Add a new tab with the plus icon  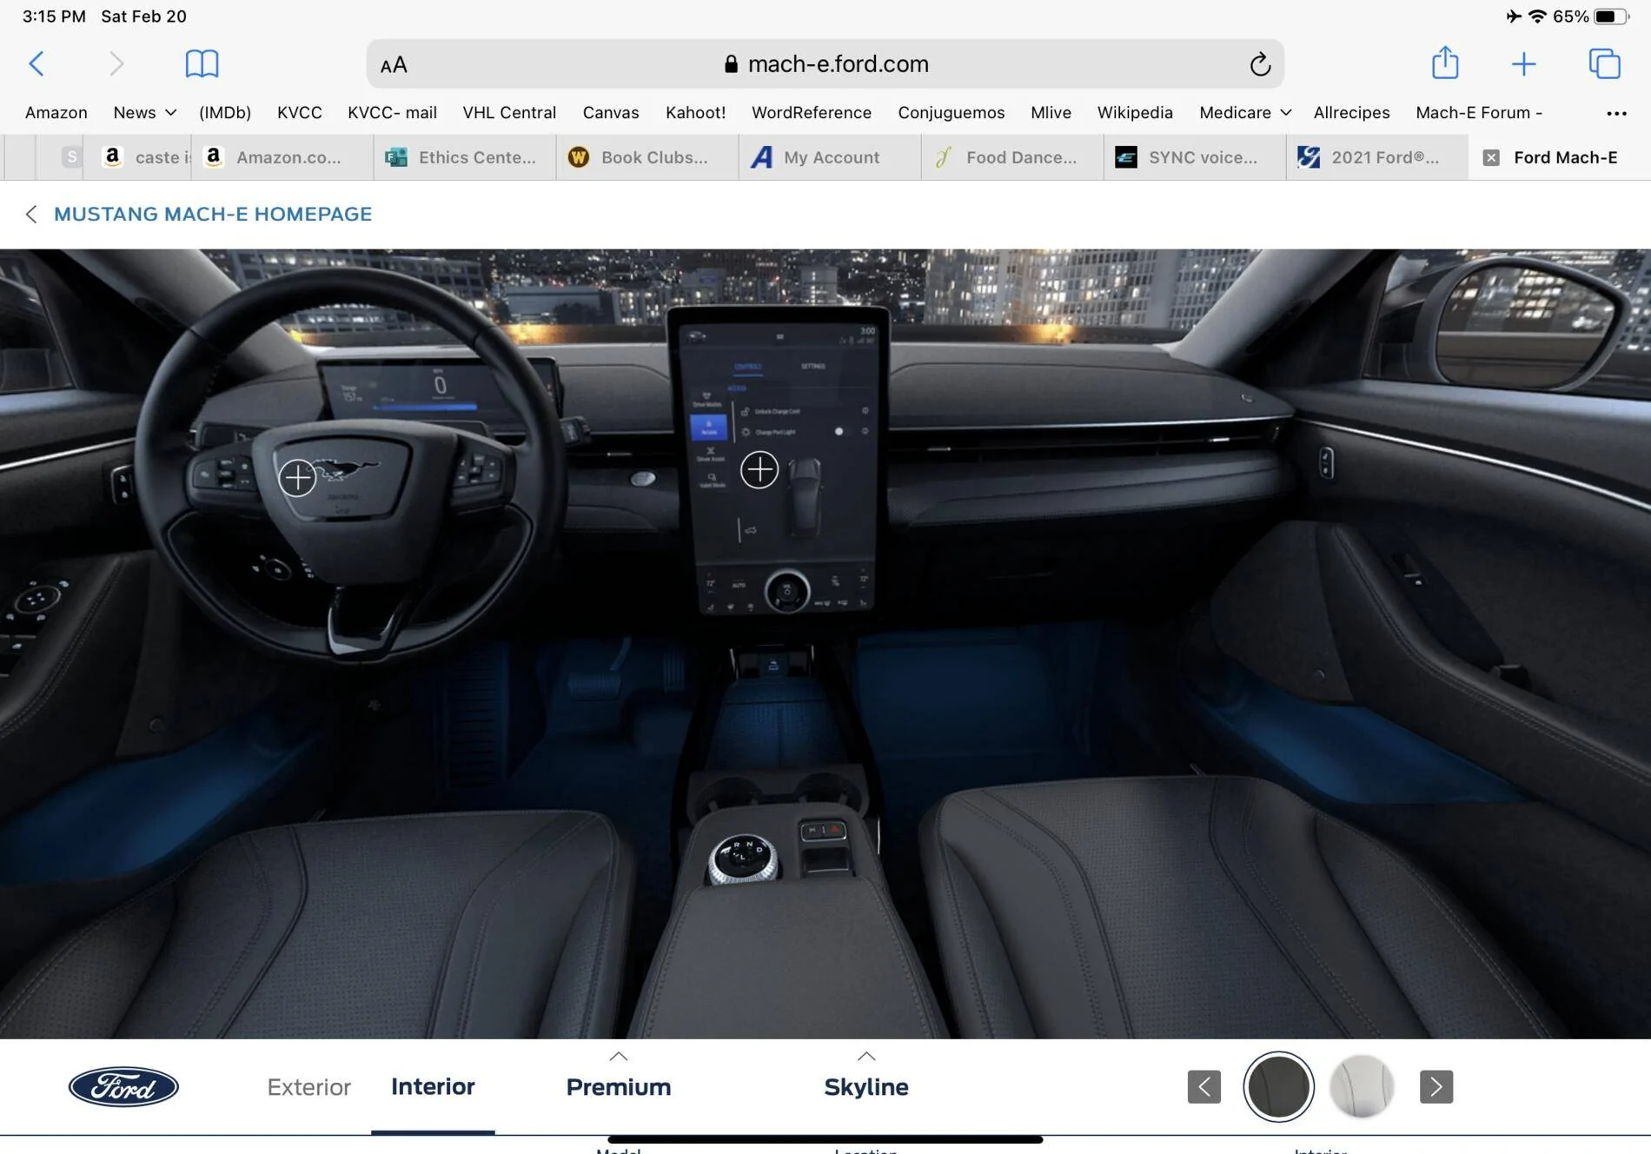click(x=1523, y=63)
